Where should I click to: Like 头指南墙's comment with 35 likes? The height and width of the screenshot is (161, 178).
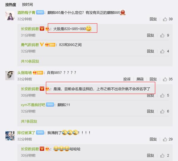pos(165,79)
